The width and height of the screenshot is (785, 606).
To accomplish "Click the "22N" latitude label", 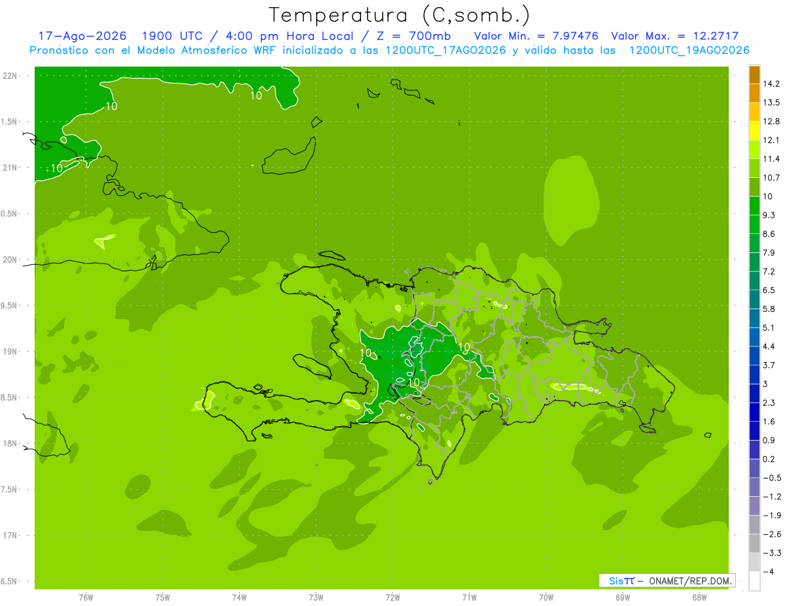I will 11,75.
